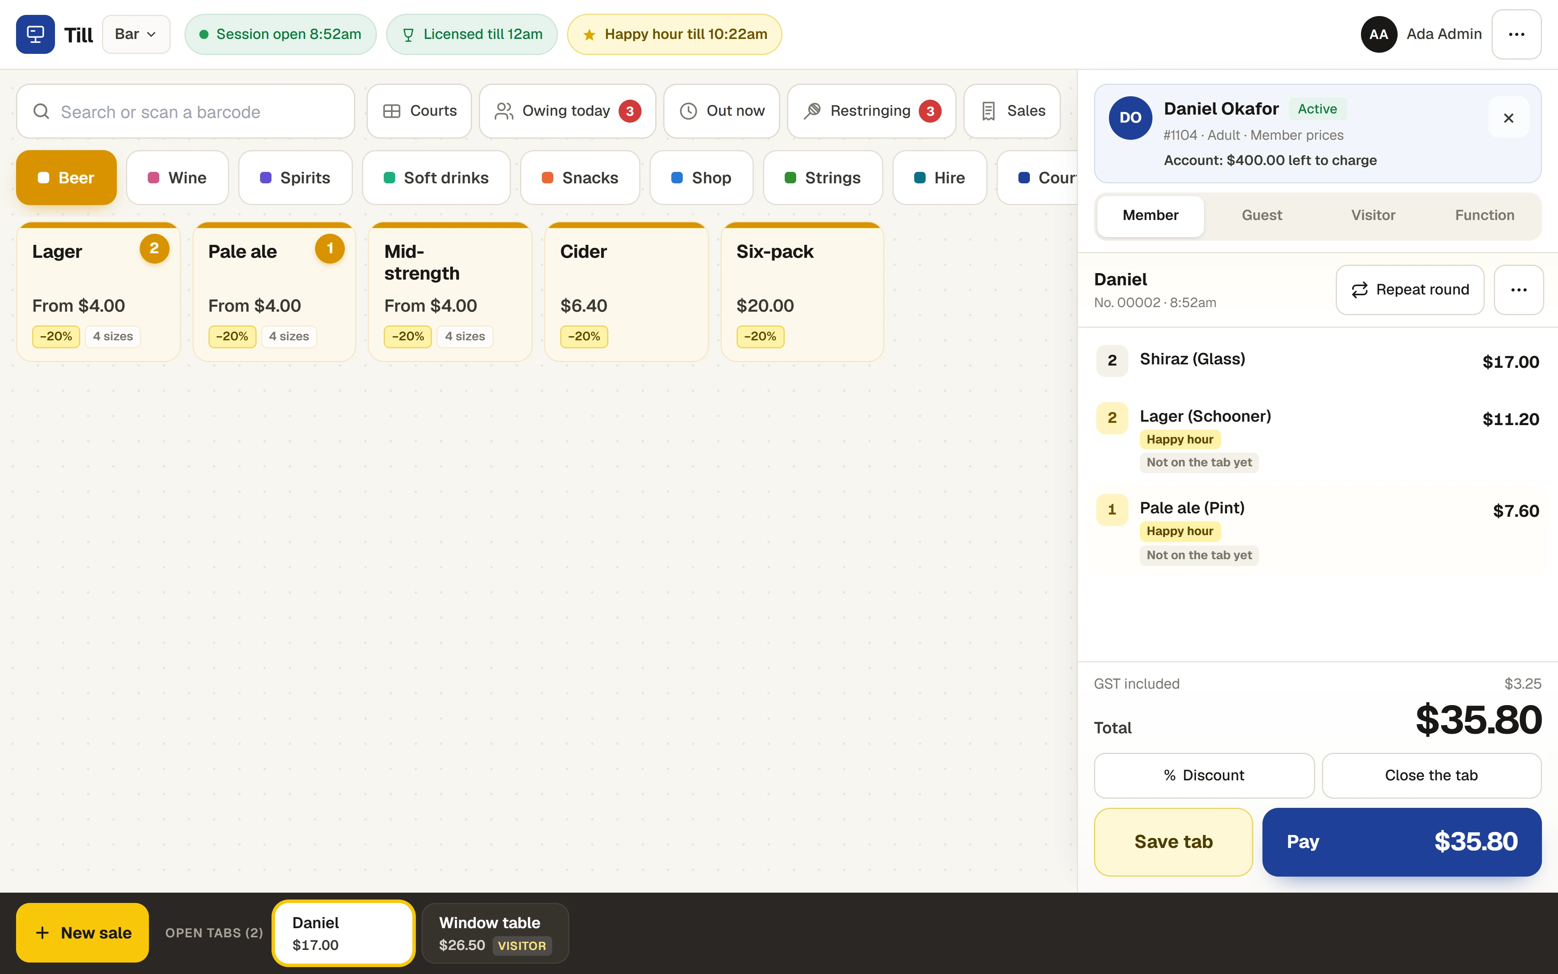Click quantity box for Lager (Schooner)

(x=1112, y=418)
